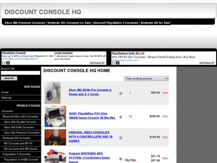Click PayPal icon in Nintendo NES row
The width and height of the screenshot is (217, 163).
(121, 159)
